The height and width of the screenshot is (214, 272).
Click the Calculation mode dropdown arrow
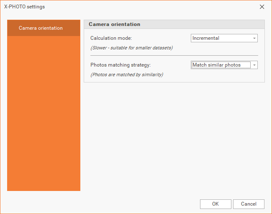pyautogui.click(x=254, y=39)
